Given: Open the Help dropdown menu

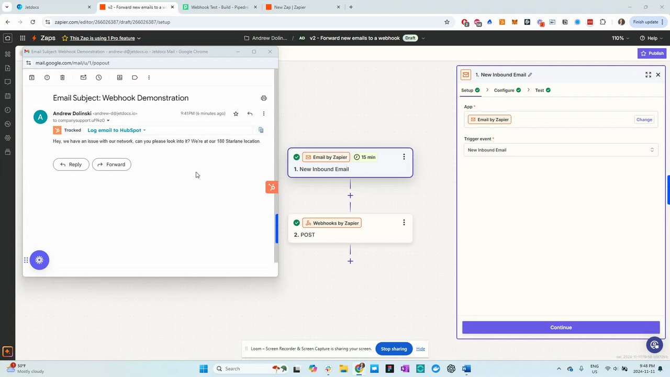Looking at the screenshot, I should [651, 38].
